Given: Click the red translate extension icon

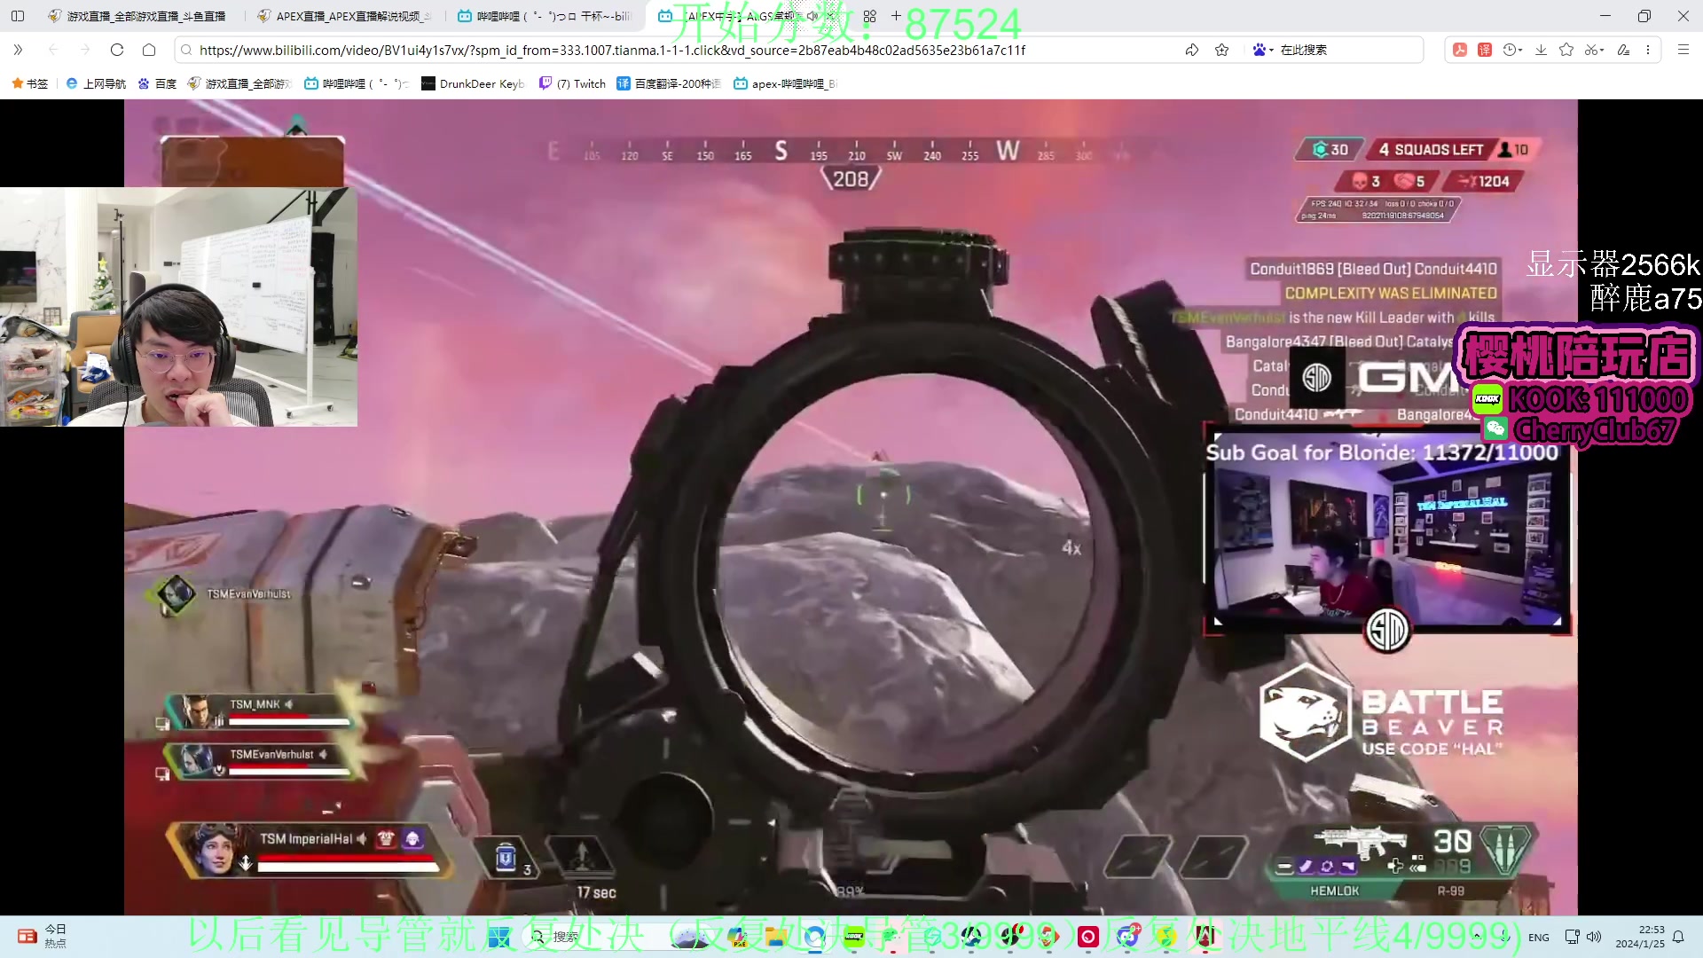Looking at the screenshot, I should click(x=1485, y=50).
